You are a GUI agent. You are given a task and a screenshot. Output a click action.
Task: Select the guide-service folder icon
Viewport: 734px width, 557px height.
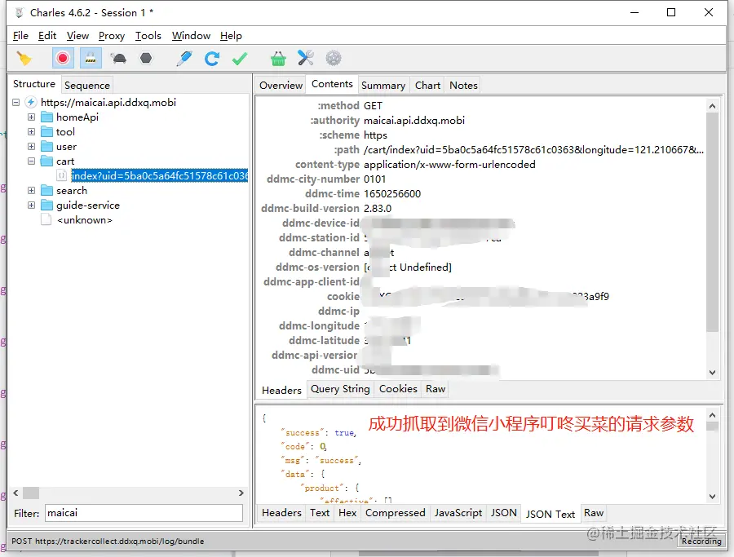pos(46,205)
